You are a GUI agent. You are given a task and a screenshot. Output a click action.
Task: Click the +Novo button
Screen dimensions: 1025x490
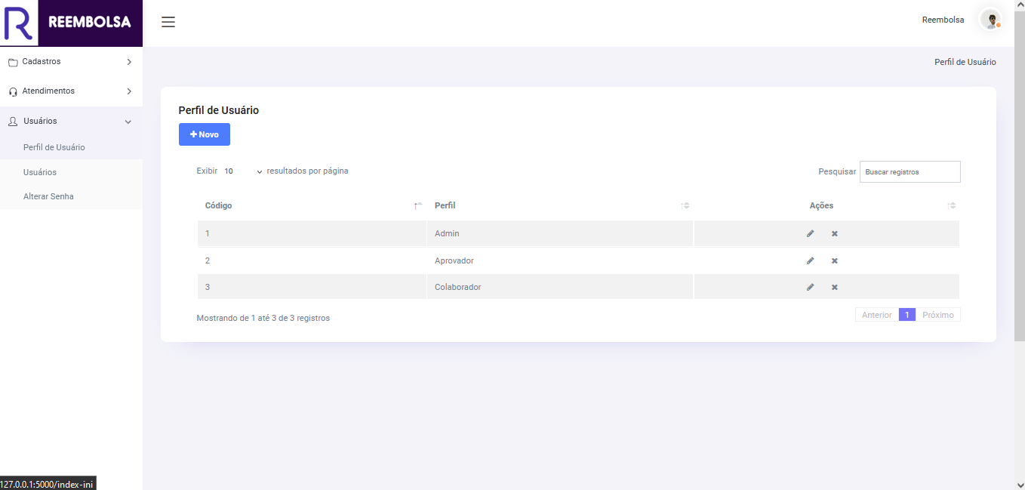pos(204,134)
